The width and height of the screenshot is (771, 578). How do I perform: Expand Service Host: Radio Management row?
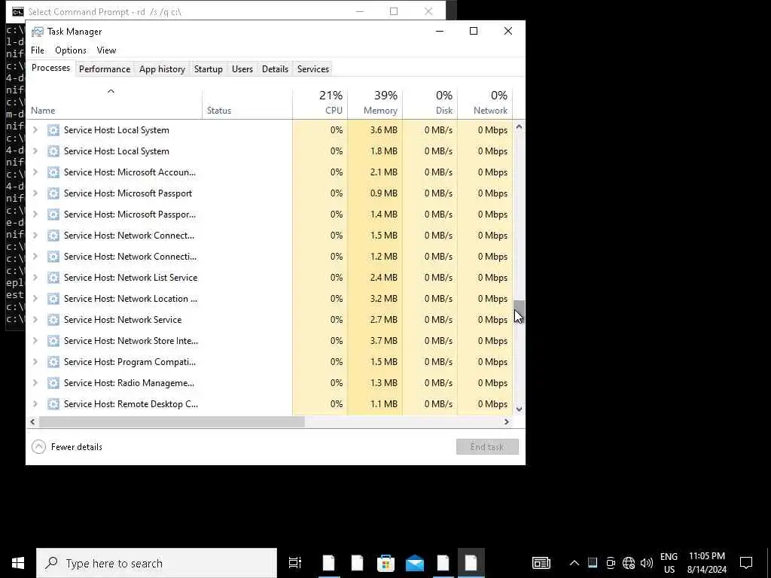pyautogui.click(x=35, y=382)
